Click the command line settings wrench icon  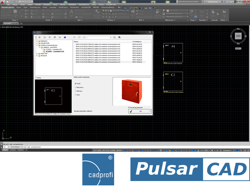tap(1, 147)
